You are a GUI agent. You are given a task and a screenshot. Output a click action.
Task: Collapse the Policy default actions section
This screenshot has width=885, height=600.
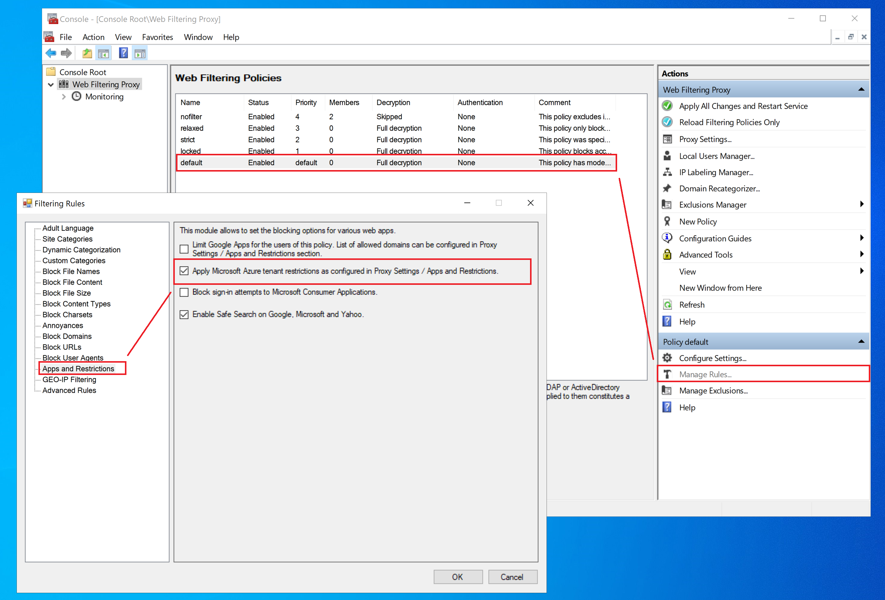tap(861, 342)
